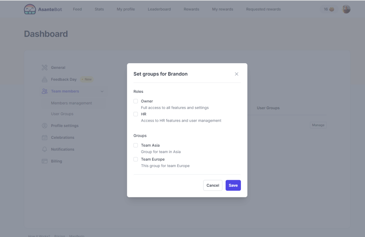Click the Profile settings person icon
The width and height of the screenshot is (365, 237).
[x=45, y=126]
